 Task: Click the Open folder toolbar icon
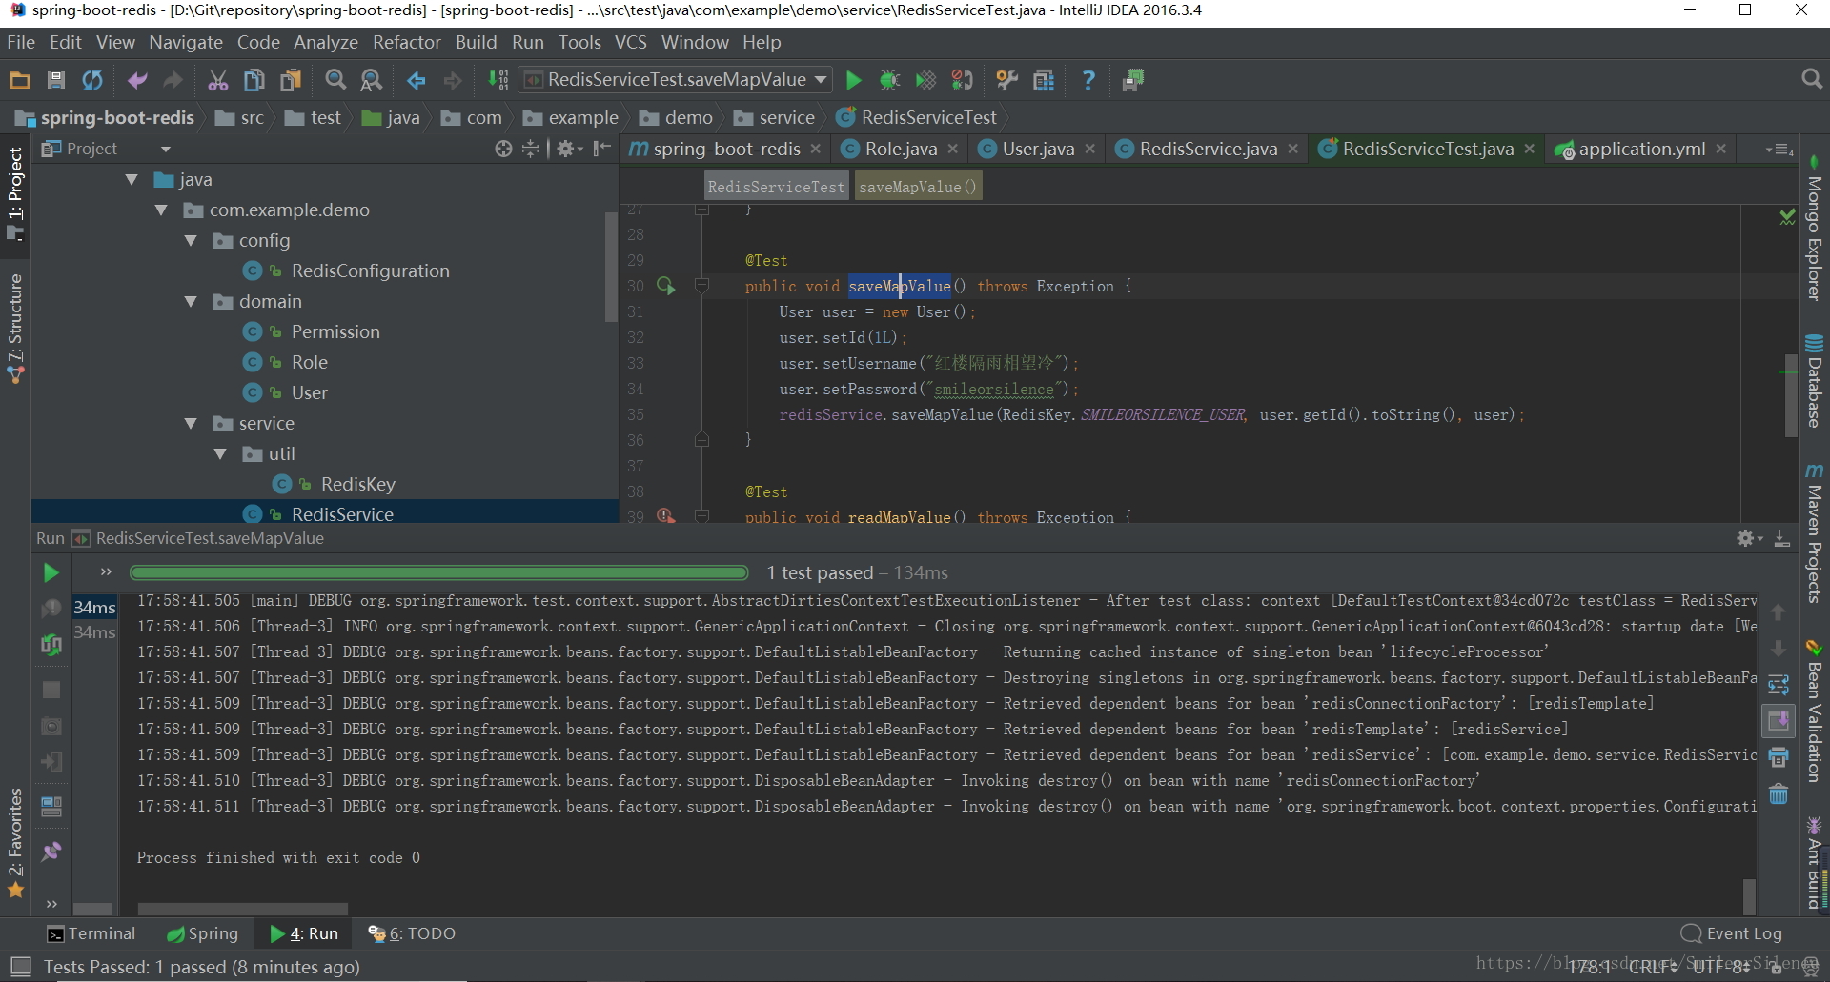[20, 80]
